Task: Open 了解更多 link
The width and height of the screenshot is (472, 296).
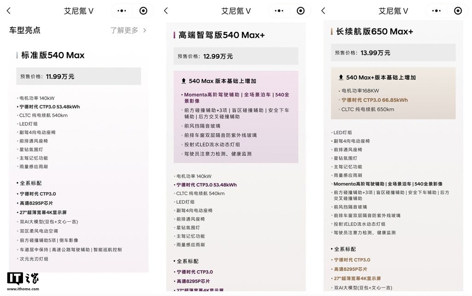Action: pos(124,30)
